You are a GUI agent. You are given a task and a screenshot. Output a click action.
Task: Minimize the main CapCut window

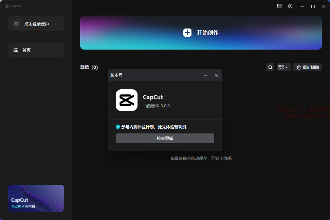tap(302, 6)
